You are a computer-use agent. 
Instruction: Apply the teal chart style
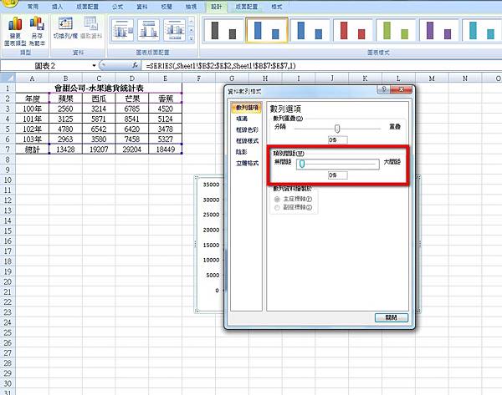click(482, 30)
